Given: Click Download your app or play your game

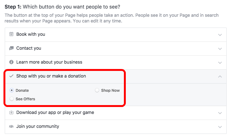Looking at the screenshot, I should point(55,112).
